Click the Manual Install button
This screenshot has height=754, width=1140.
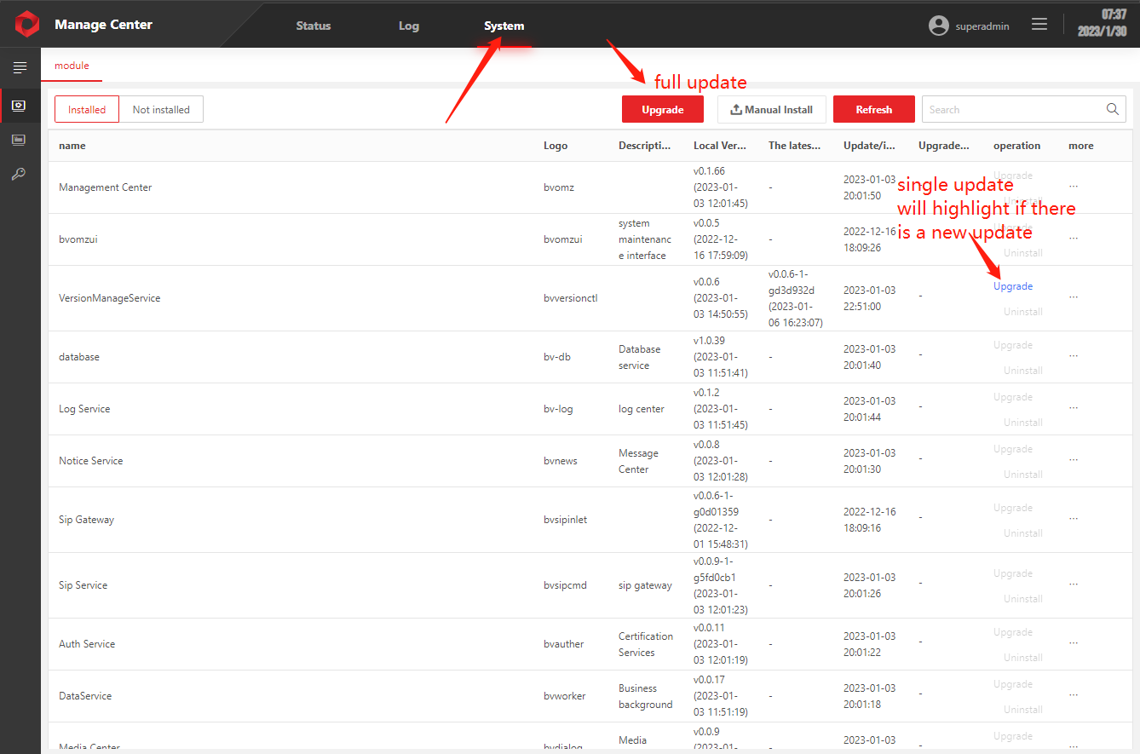click(771, 109)
